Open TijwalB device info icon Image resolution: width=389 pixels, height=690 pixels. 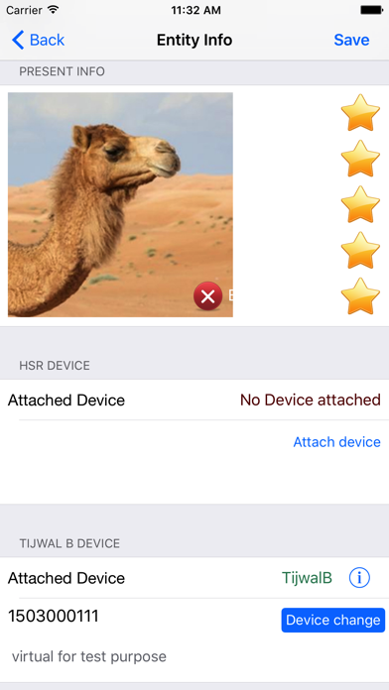click(x=359, y=578)
